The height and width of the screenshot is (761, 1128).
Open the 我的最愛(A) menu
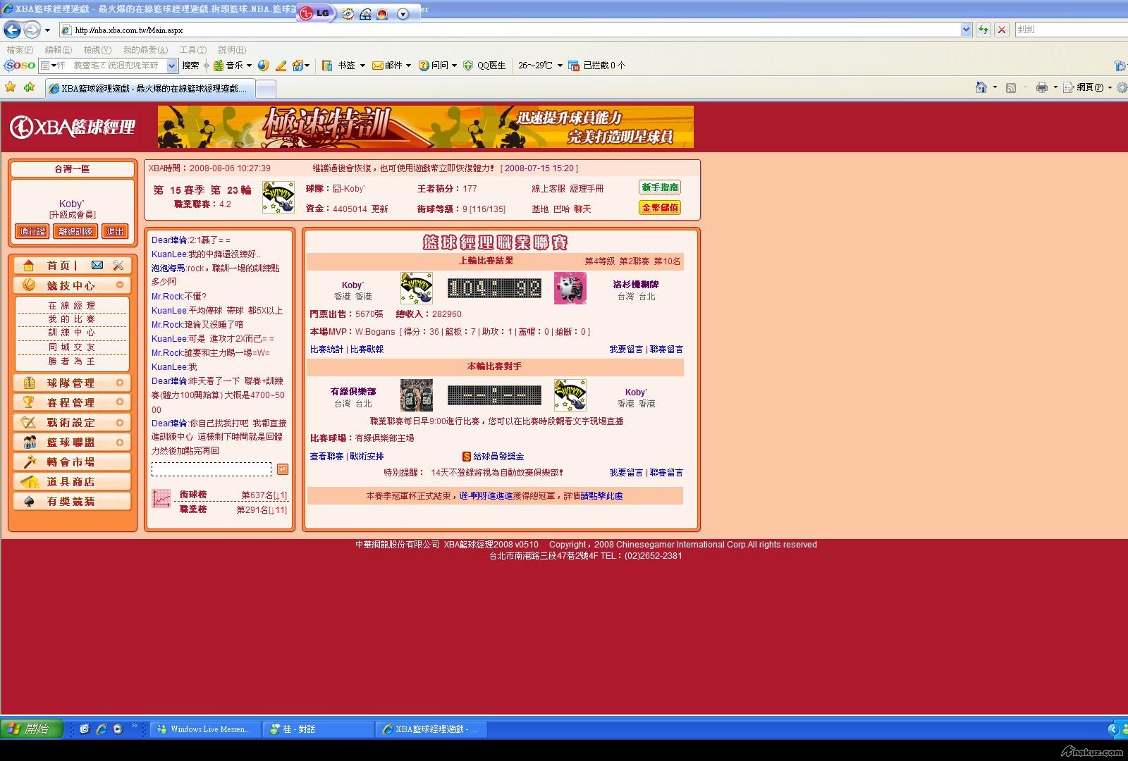(145, 50)
